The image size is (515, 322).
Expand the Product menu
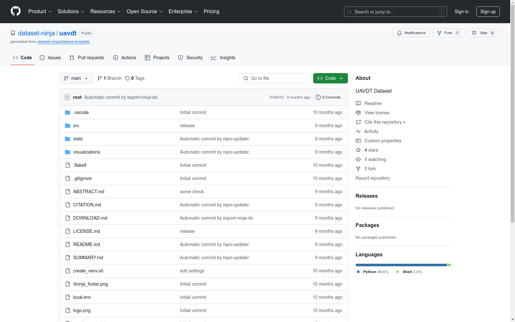40,11
